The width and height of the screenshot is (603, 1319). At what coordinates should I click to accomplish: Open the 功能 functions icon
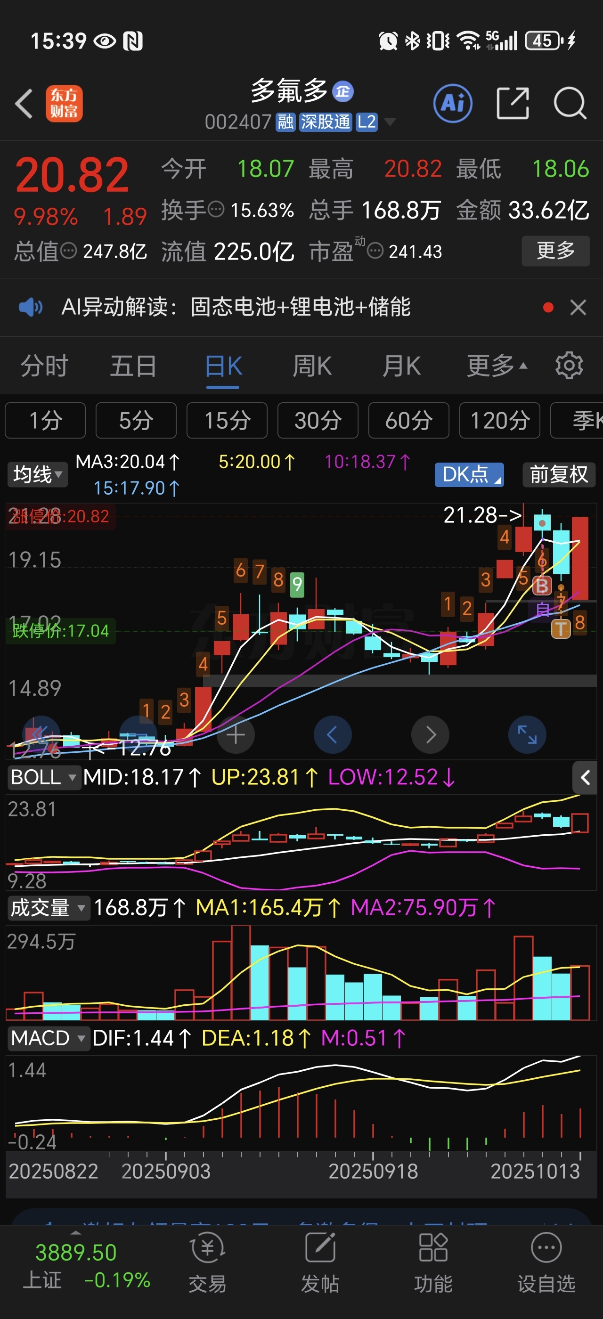click(433, 1262)
